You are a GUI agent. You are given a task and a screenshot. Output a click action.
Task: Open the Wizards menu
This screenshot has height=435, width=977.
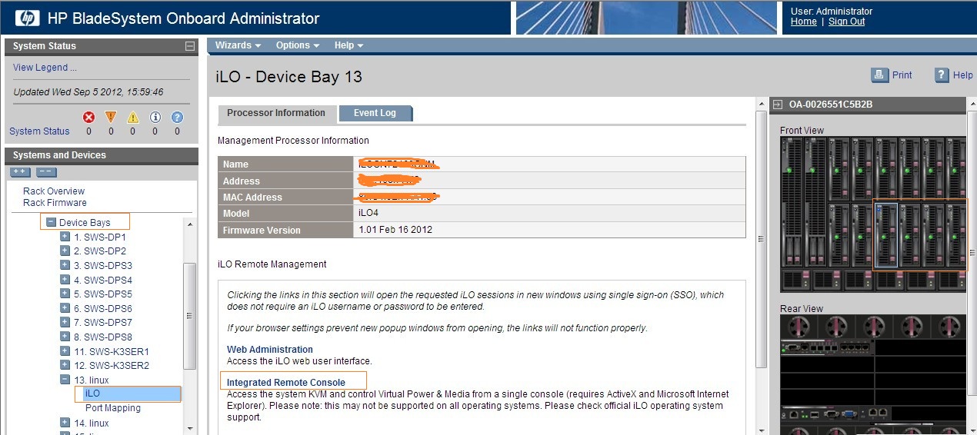click(238, 45)
